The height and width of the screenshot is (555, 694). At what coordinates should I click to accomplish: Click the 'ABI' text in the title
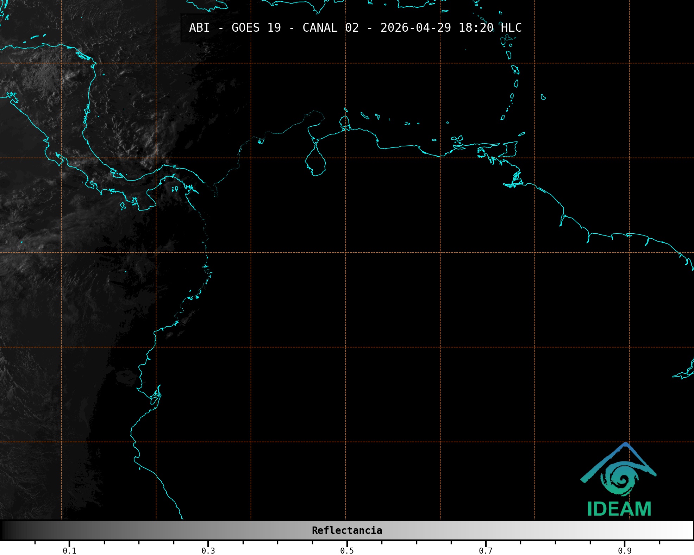(x=199, y=28)
